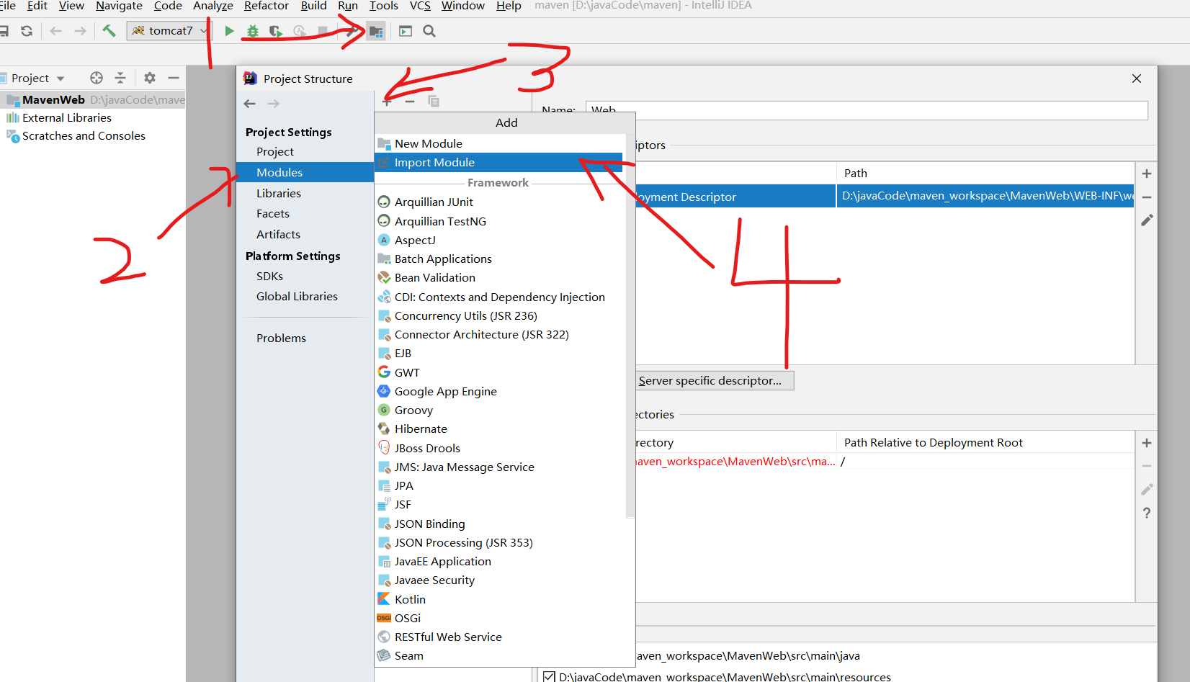1190x682 pixels.
Task: Select the MavenWeb project tree node
Action: [x=93, y=100]
